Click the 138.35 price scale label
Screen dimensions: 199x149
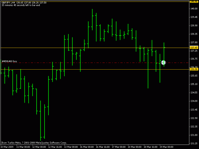tap(194, 34)
